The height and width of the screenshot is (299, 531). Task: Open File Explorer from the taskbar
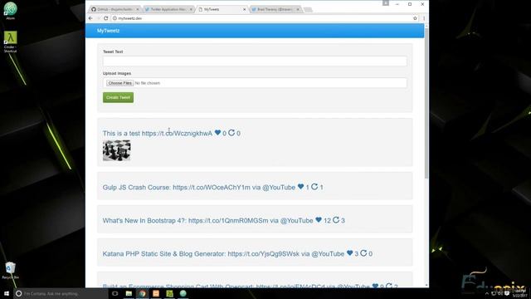coord(129,293)
